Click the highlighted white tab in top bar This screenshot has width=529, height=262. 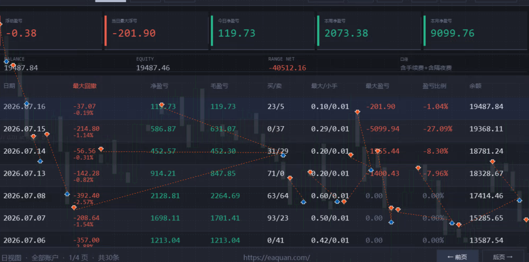[111, 1]
